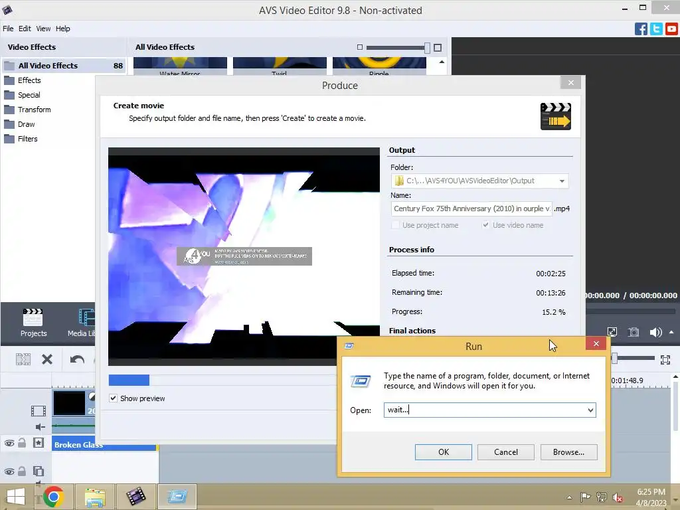Select All Video Effects category
The image size is (680, 510).
click(64, 66)
